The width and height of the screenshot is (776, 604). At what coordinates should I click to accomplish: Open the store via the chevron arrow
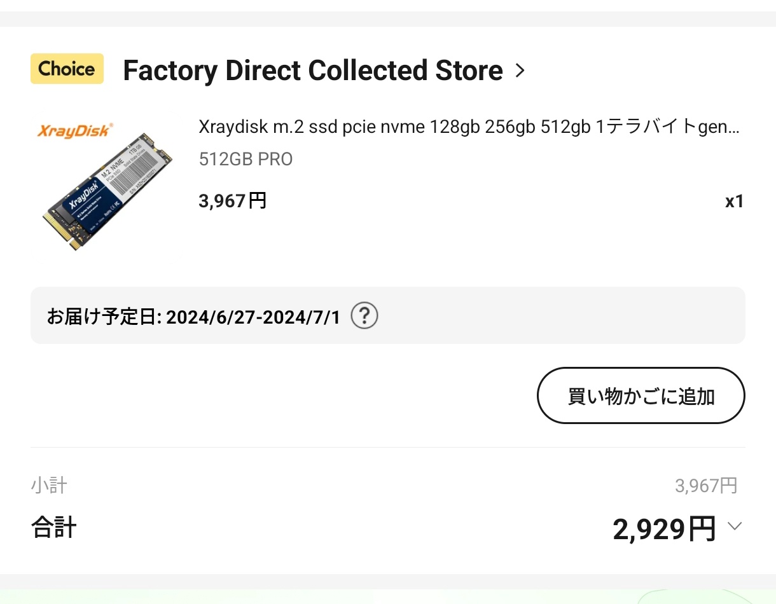tap(520, 70)
